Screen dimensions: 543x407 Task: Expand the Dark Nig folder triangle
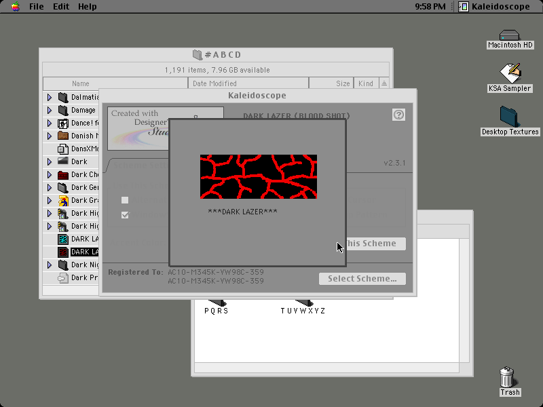tap(50, 265)
